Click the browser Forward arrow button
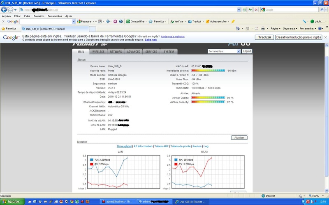Image resolution: width=329 pixels, height=205 pixels. (x=10, y=9)
